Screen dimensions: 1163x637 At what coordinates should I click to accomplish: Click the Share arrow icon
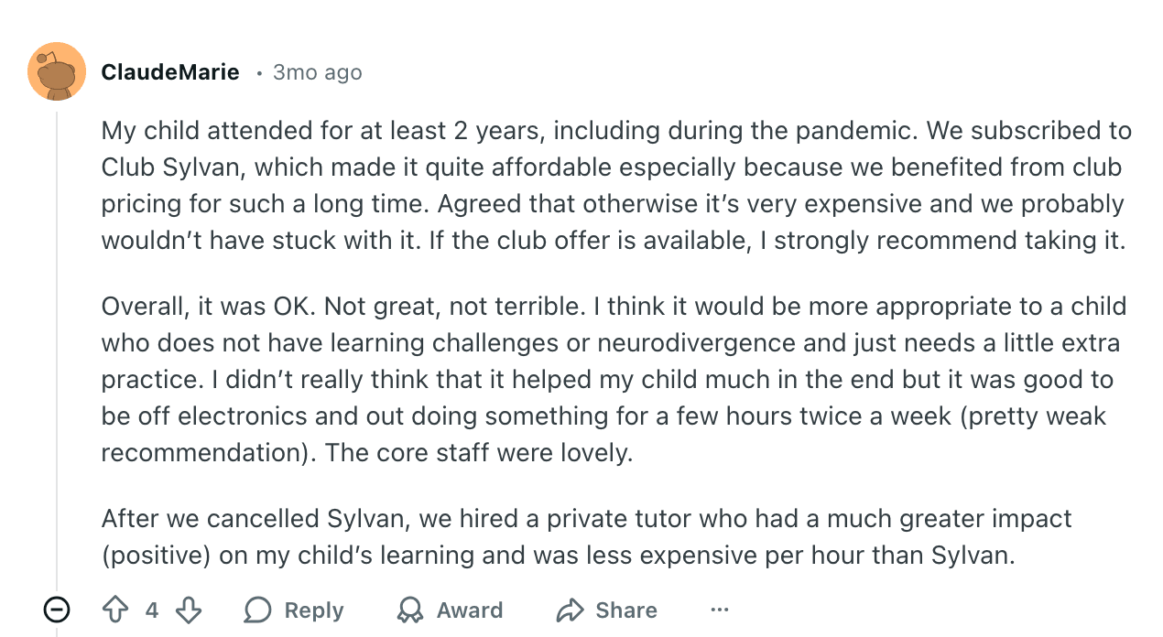[x=571, y=610]
